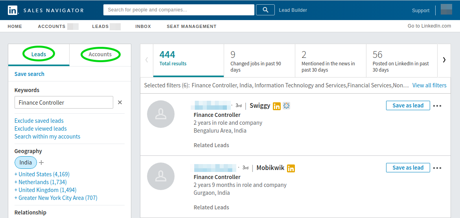Screen dimensions: 460x218
Task: Add United States geography filter
Action: click(x=42, y=174)
